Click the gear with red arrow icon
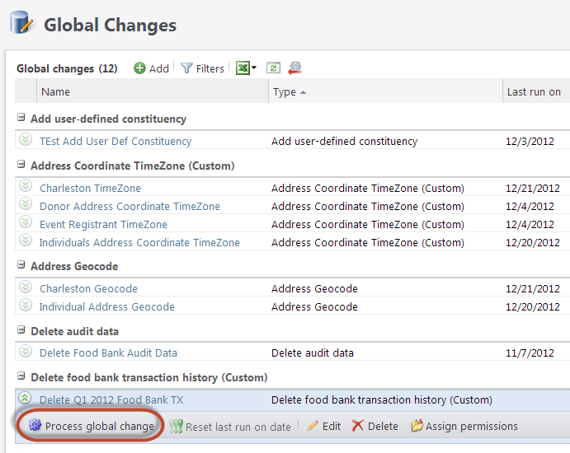 pos(294,68)
